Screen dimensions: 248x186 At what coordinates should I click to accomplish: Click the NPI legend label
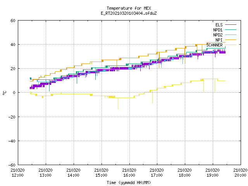click(x=219, y=40)
